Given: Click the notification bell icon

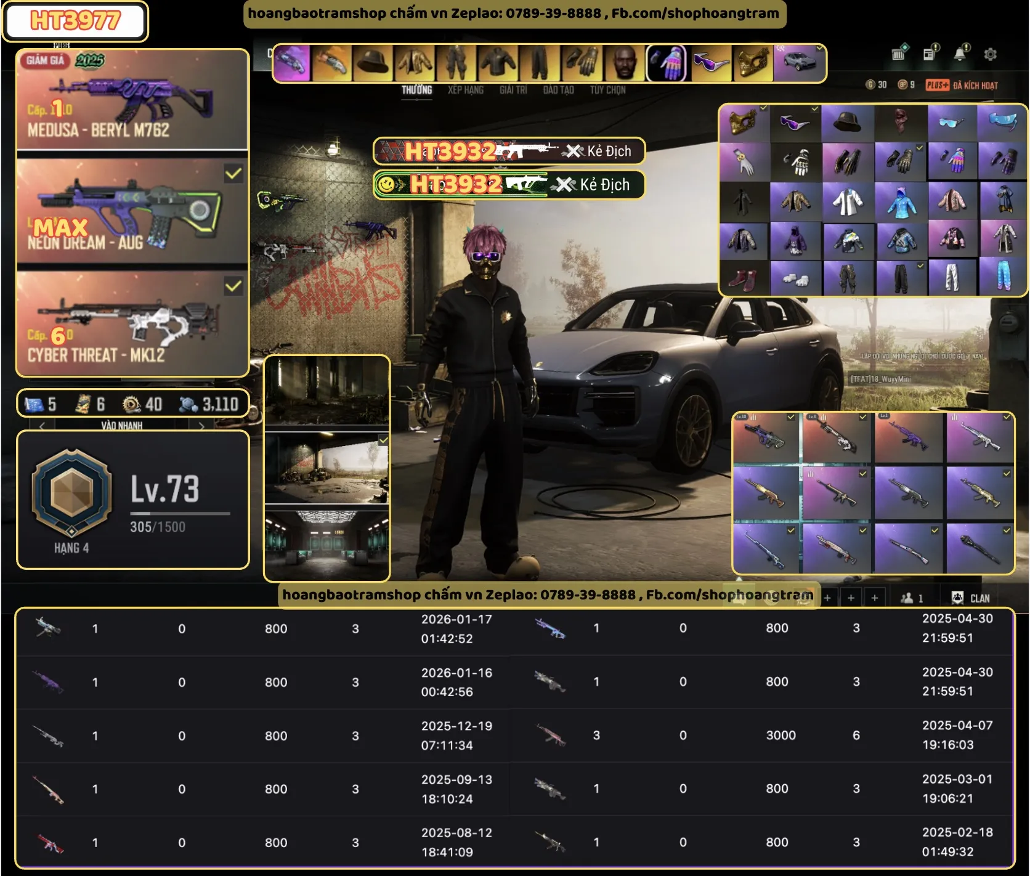Looking at the screenshot, I should coord(960,54).
